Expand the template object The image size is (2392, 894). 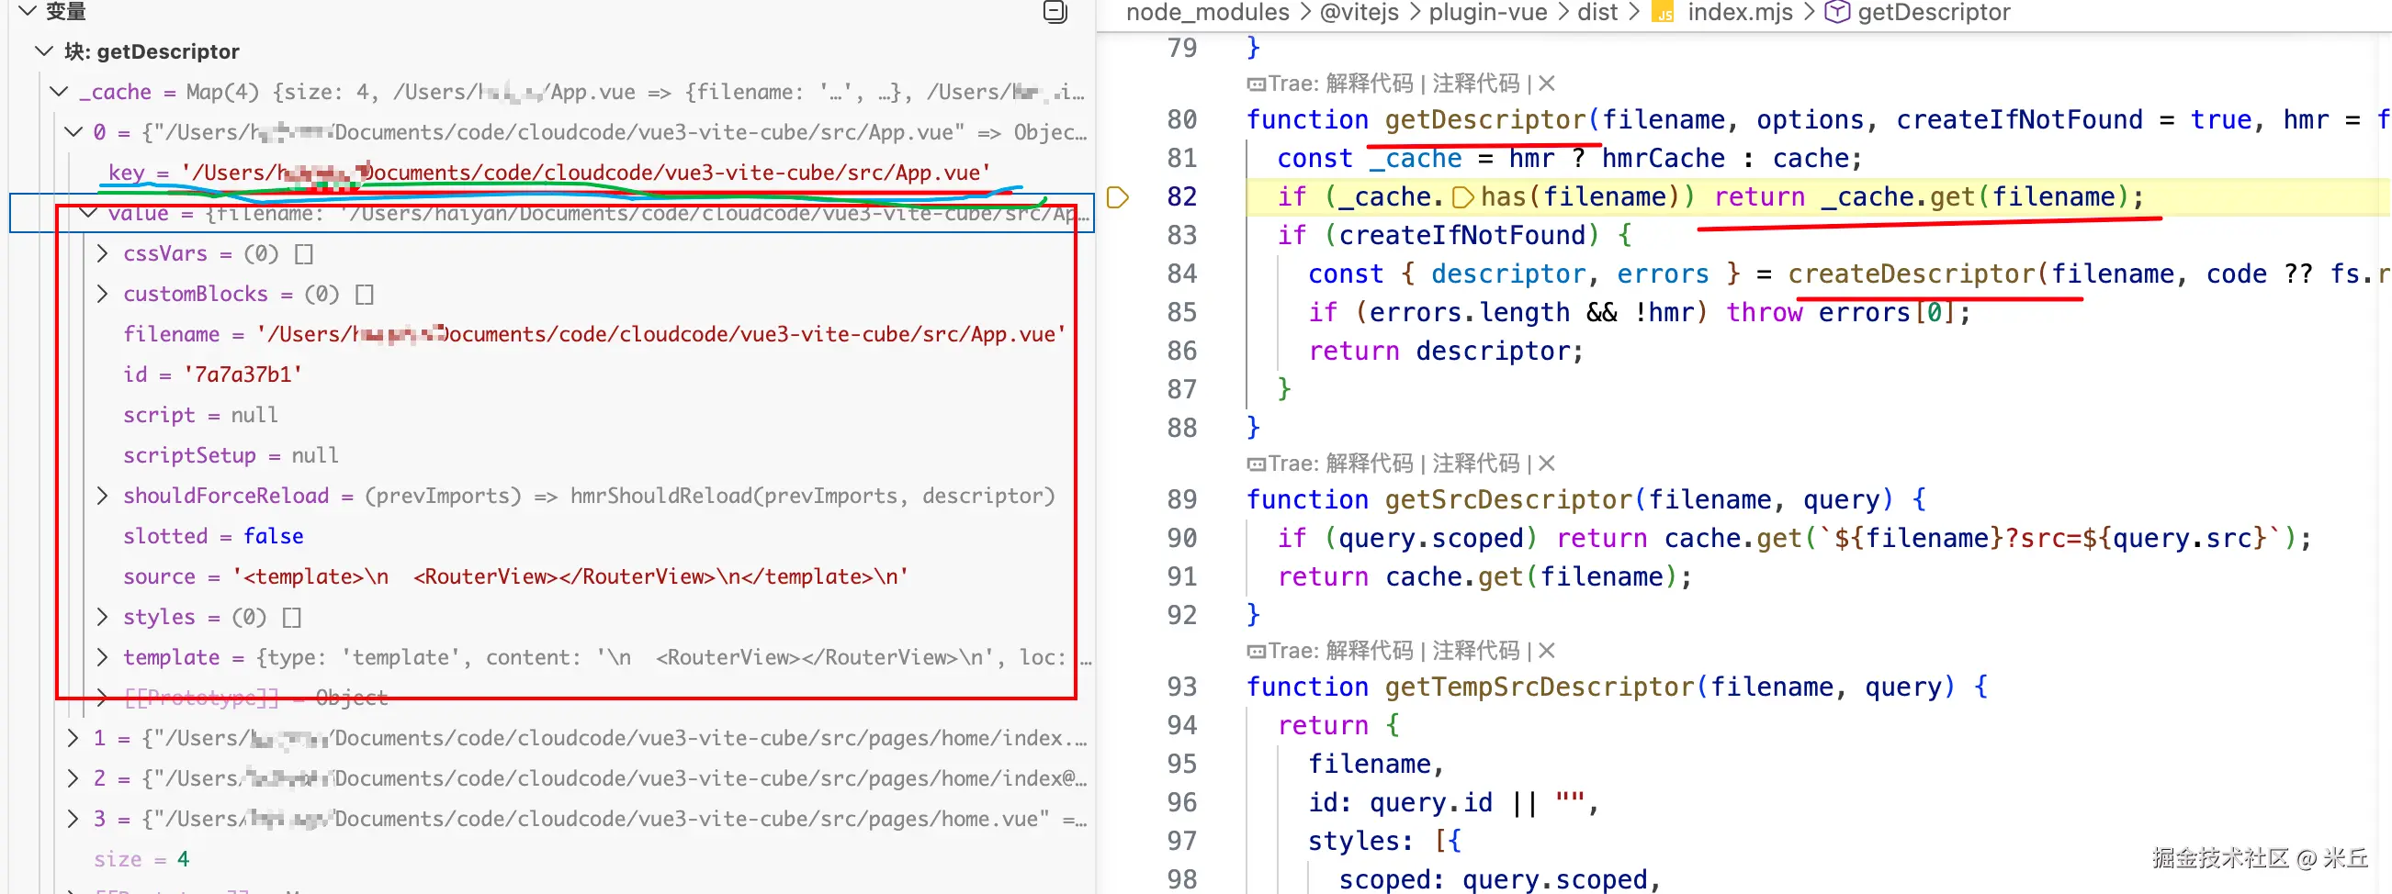[x=103, y=657]
